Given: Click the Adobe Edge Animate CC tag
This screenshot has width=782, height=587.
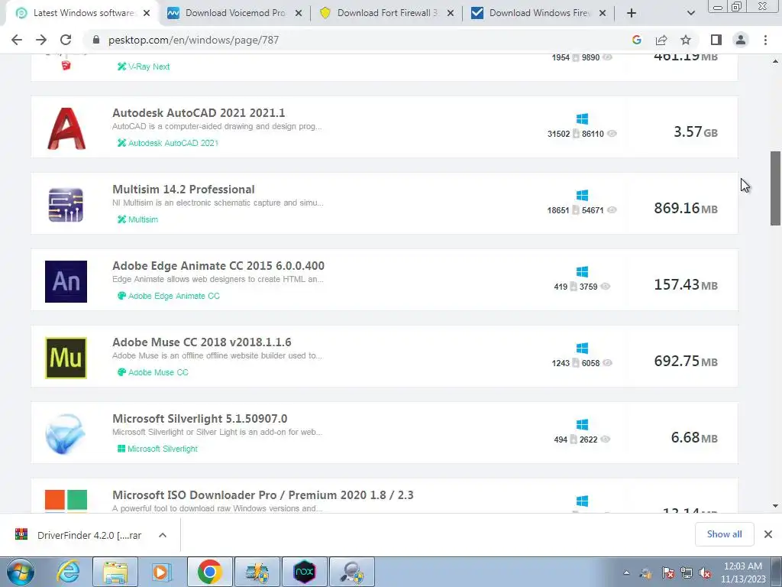Looking at the screenshot, I should pyautogui.click(x=169, y=296).
